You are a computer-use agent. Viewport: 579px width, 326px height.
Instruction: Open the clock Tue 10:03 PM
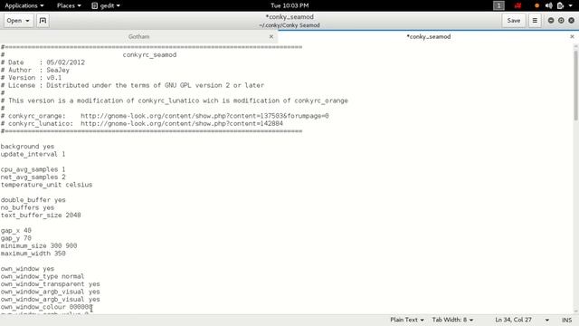click(x=289, y=5)
